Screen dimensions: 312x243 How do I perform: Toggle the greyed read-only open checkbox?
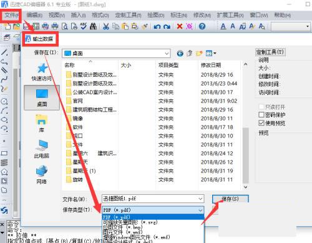[261, 107]
